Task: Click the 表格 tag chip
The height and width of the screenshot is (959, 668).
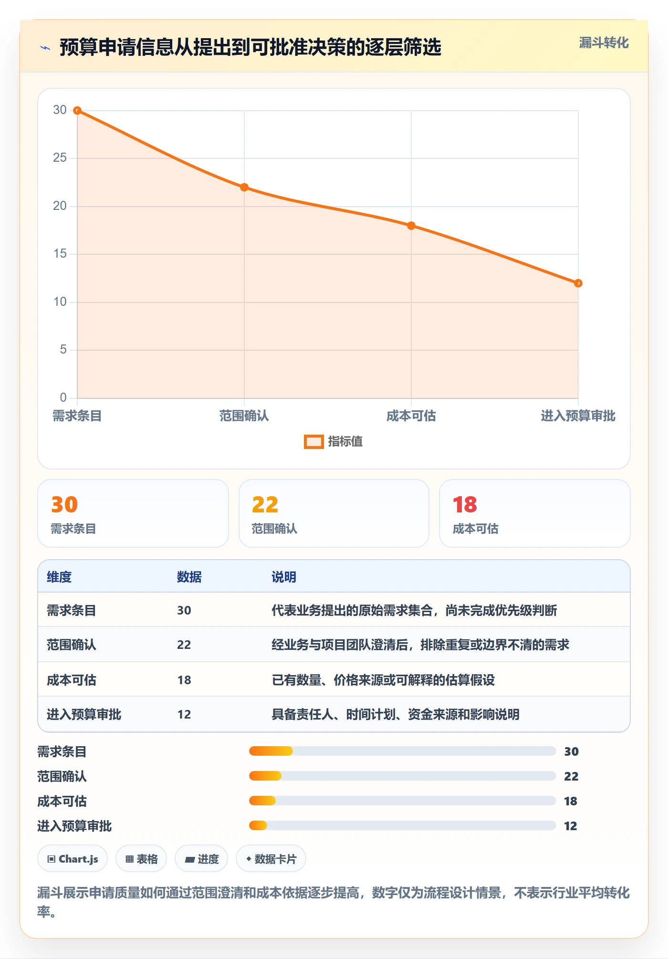Action: click(141, 859)
